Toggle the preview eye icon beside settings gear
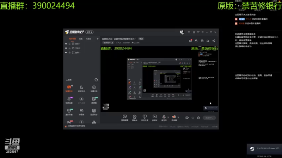The height and width of the screenshot is (158, 282). tap(193, 118)
